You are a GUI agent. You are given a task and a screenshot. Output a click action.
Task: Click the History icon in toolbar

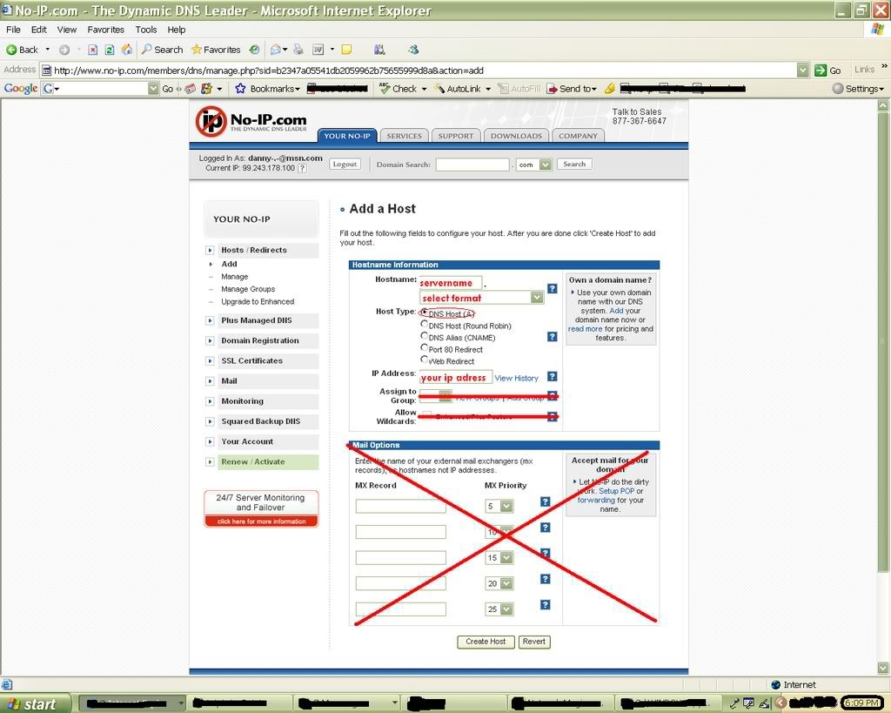pos(255,50)
